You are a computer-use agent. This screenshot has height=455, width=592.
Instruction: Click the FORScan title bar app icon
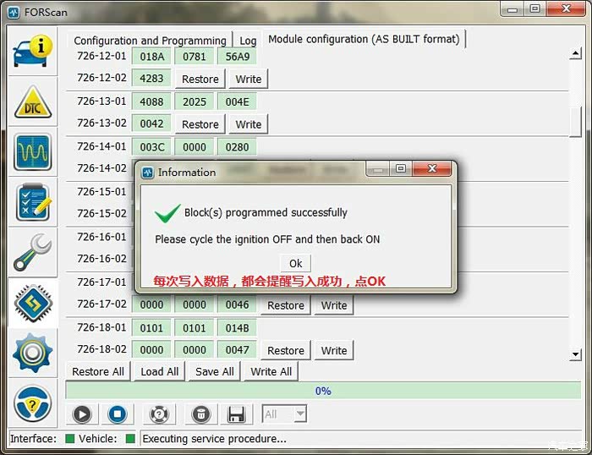(14, 13)
